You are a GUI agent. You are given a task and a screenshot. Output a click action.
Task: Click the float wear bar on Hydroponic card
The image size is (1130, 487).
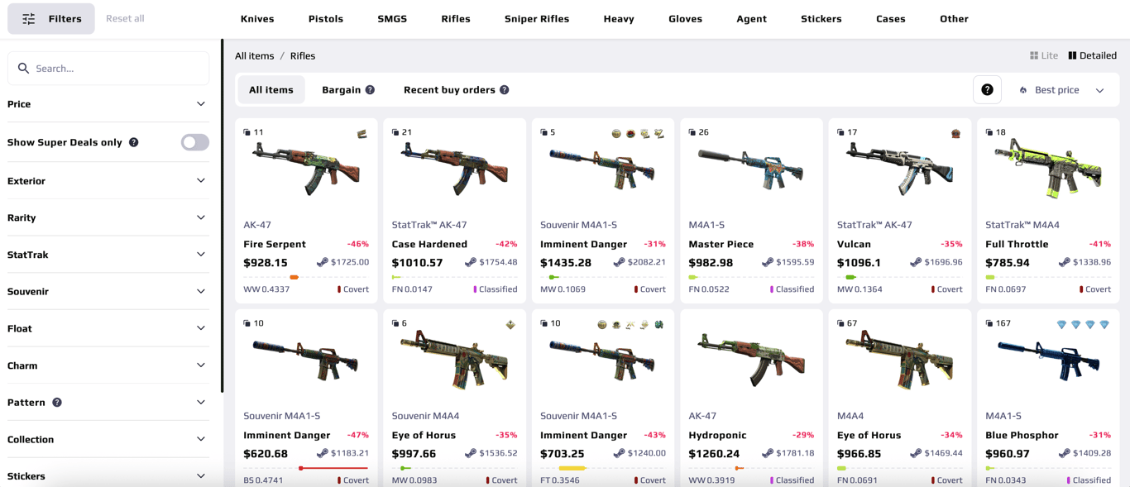point(751,469)
